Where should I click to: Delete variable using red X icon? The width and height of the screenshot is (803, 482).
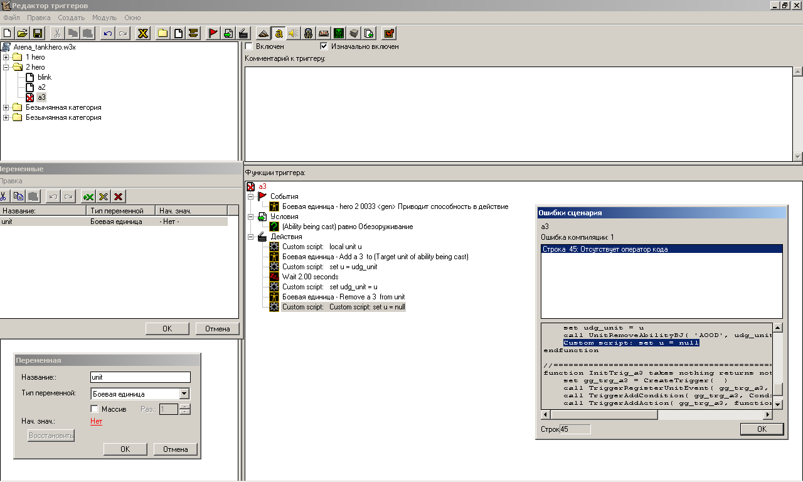(x=119, y=196)
